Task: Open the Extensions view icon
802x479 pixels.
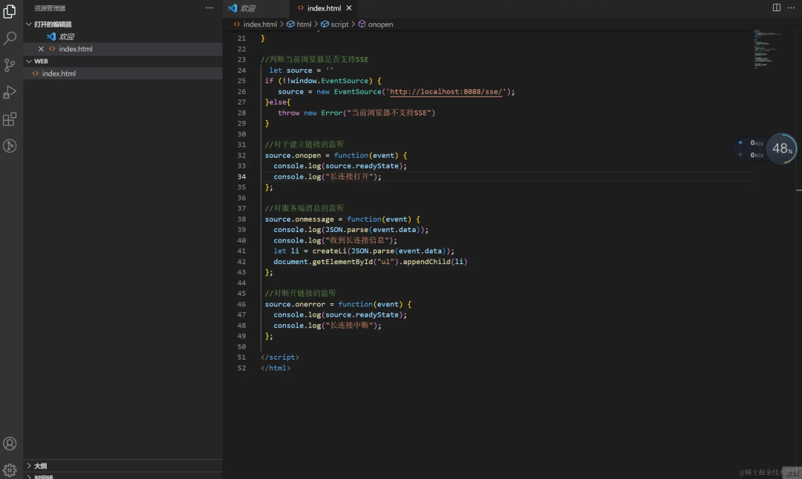Action: pos(10,119)
